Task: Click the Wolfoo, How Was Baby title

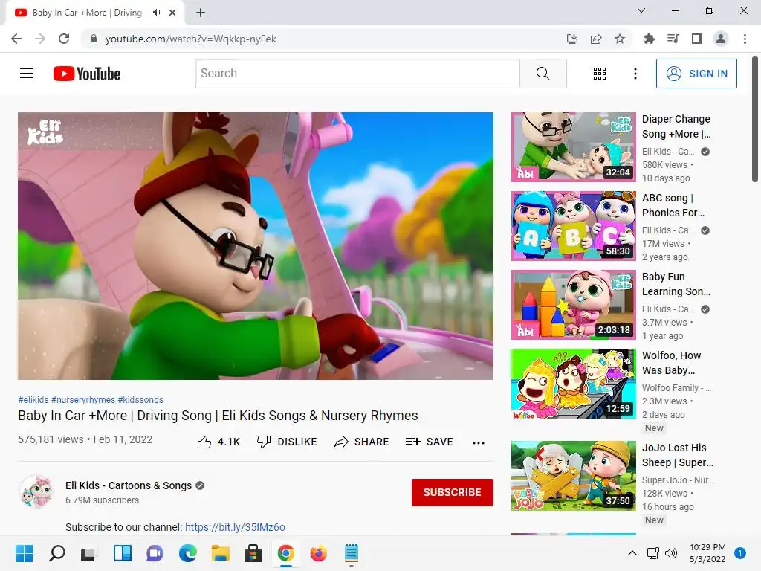Action: (x=672, y=363)
